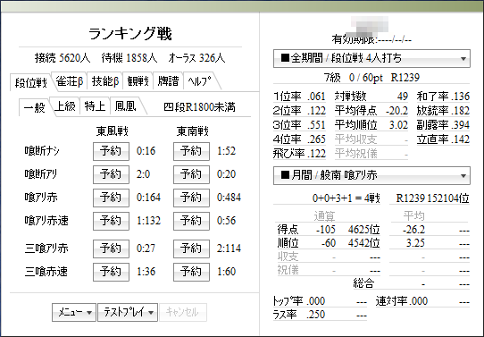Reserve 喰アリ赤 東南戦 with 予約
This screenshot has height=337, width=484.
point(191,198)
